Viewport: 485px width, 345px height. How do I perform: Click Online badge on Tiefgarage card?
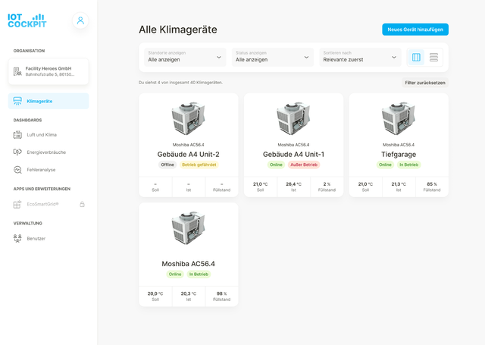pos(385,165)
